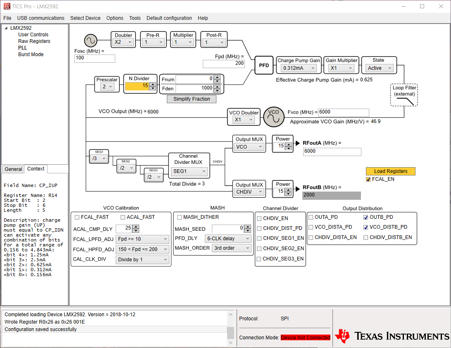Uncheck OUTB_PD checkbox
This screenshot has height=348, width=451.
[x=366, y=218]
